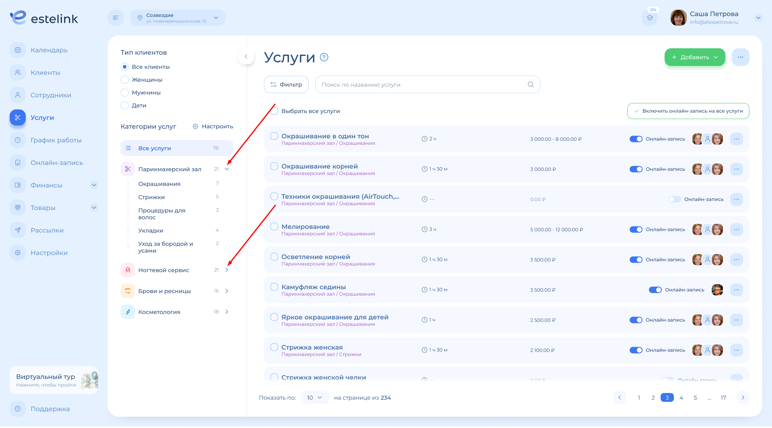Click the service name search field
Viewport: 772px width, 428px height.
click(422, 84)
